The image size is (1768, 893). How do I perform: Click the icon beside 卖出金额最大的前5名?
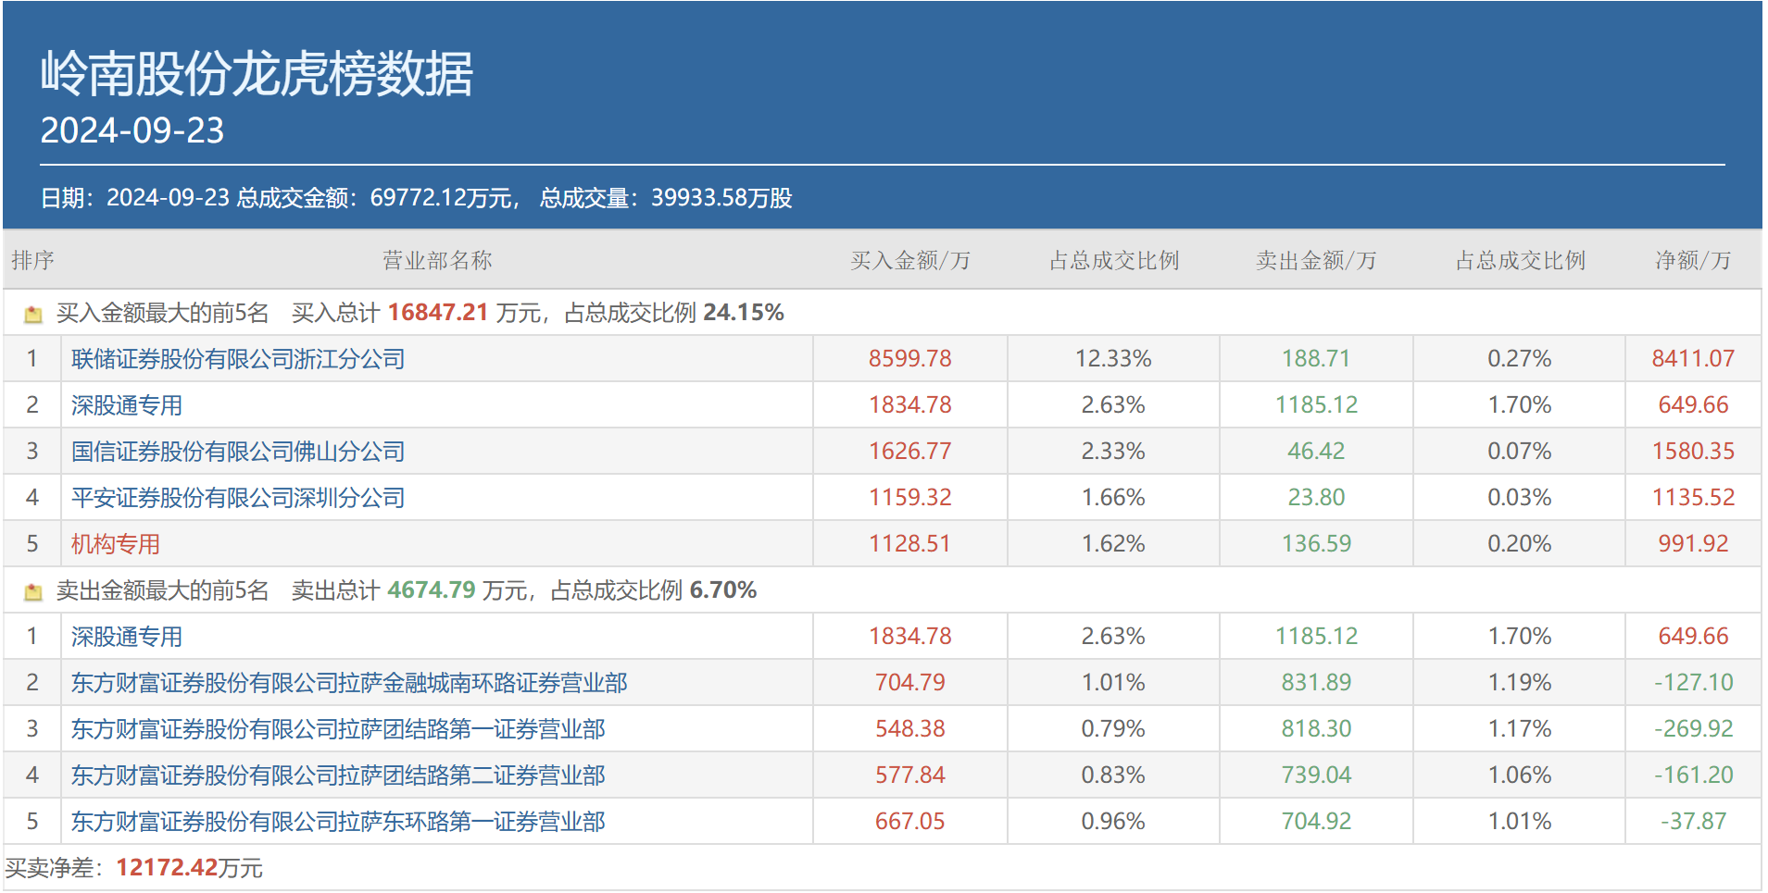coord(33,591)
